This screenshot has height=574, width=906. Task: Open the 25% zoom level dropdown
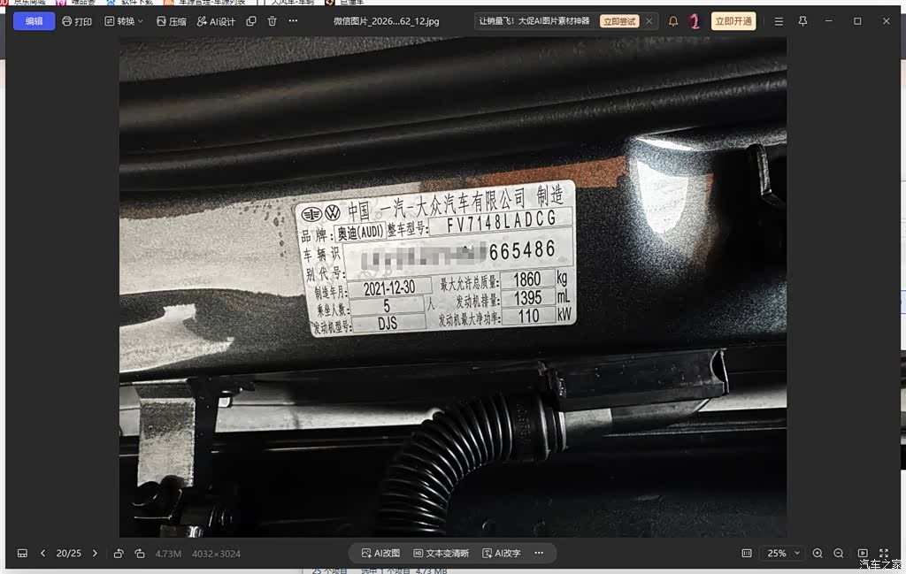tap(783, 553)
